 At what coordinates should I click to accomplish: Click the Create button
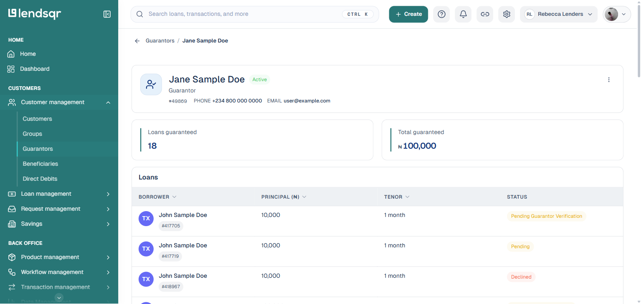tap(408, 14)
